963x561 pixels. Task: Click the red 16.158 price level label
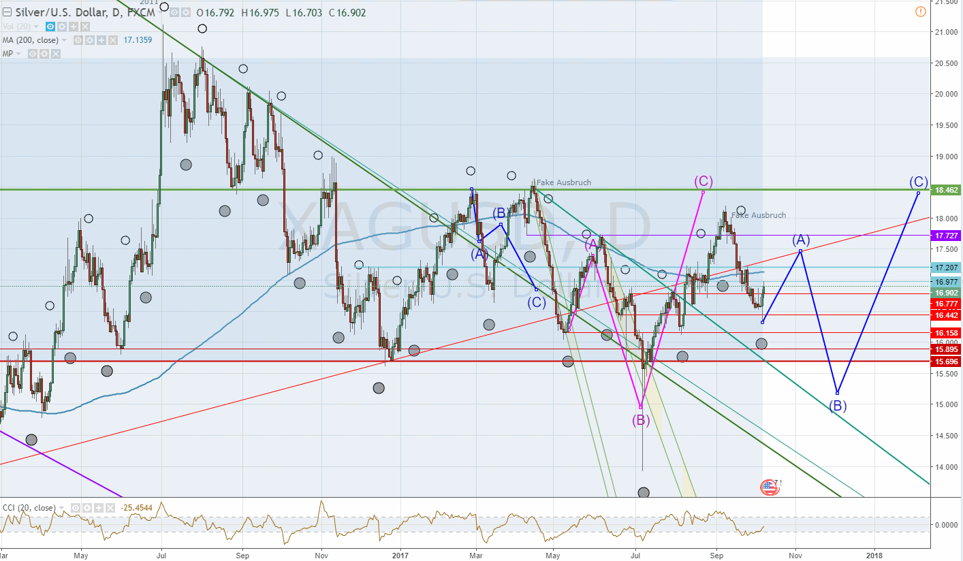(x=947, y=333)
